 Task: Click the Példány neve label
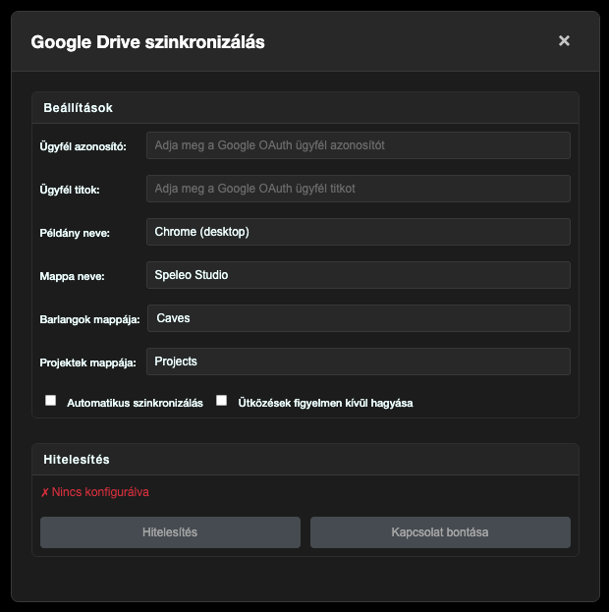tap(75, 233)
